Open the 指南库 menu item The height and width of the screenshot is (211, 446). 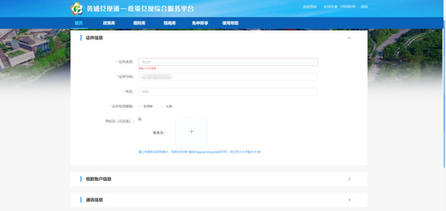coord(170,23)
